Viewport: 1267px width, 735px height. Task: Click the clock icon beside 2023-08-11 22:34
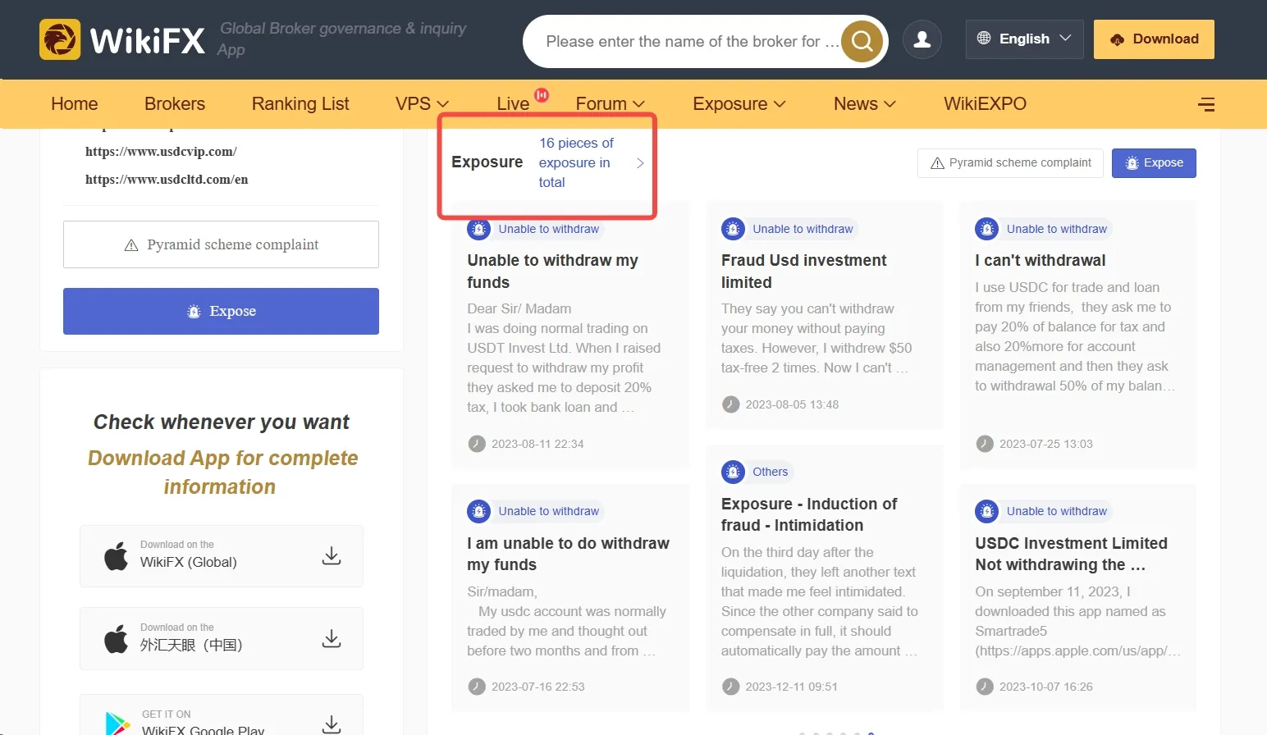click(x=477, y=444)
